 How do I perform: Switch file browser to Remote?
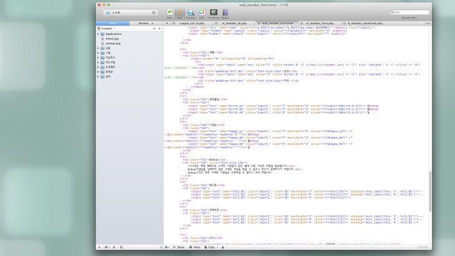coord(143,23)
